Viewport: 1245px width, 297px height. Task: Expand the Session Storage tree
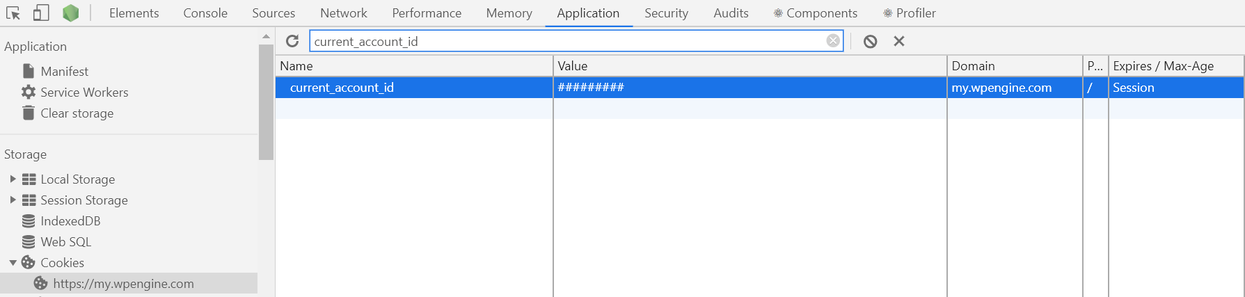tap(13, 200)
